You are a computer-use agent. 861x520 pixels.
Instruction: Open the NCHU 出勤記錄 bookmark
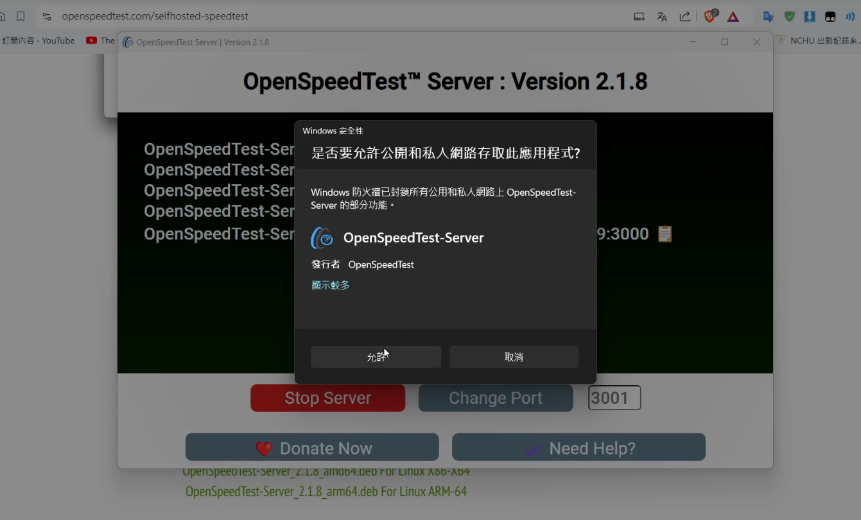pyautogui.click(x=818, y=40)
